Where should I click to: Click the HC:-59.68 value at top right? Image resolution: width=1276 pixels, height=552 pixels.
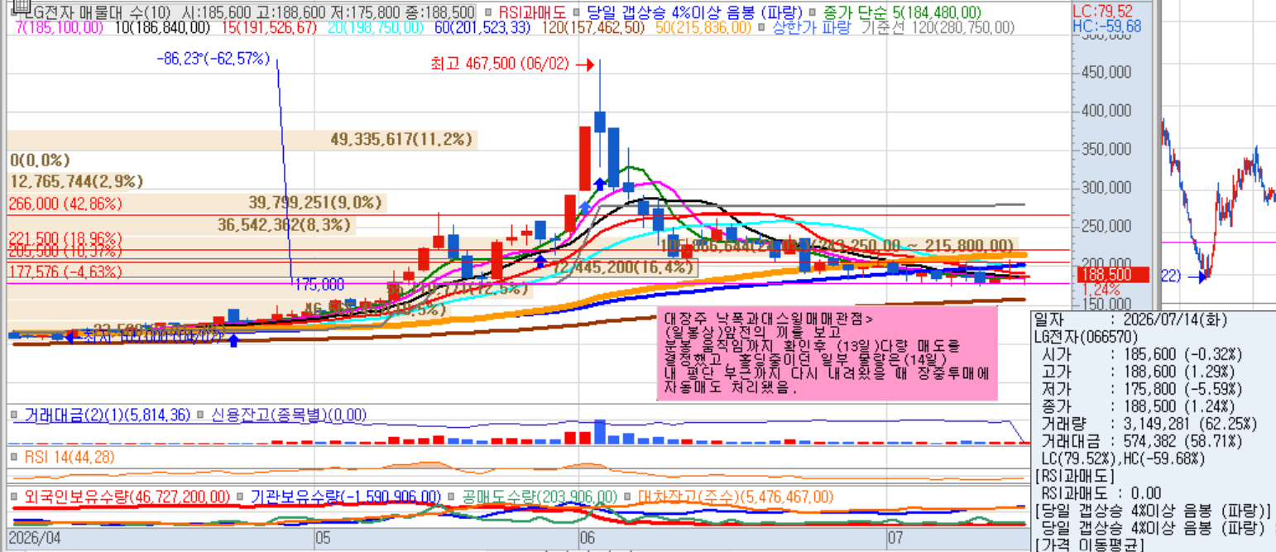pyautogui.click(x=1106, y=26)
